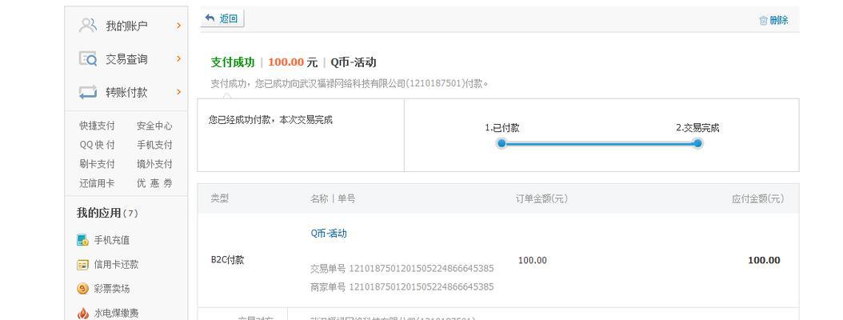Viewport: 843px width, 320px height.
Task: Open 彩票卖场 application
Action: click(112, 289)
